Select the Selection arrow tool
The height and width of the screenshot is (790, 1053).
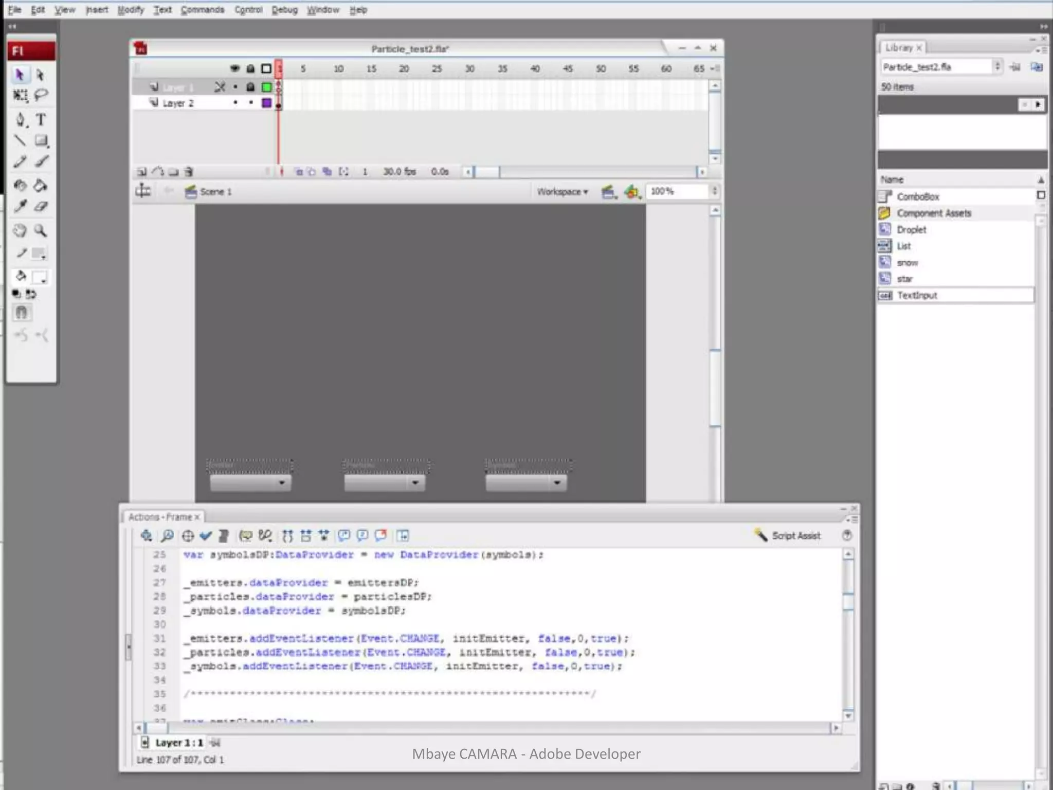(20, 75)
